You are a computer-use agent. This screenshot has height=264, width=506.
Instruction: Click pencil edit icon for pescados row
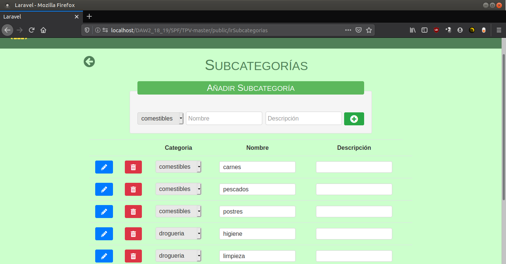point(104,189)
